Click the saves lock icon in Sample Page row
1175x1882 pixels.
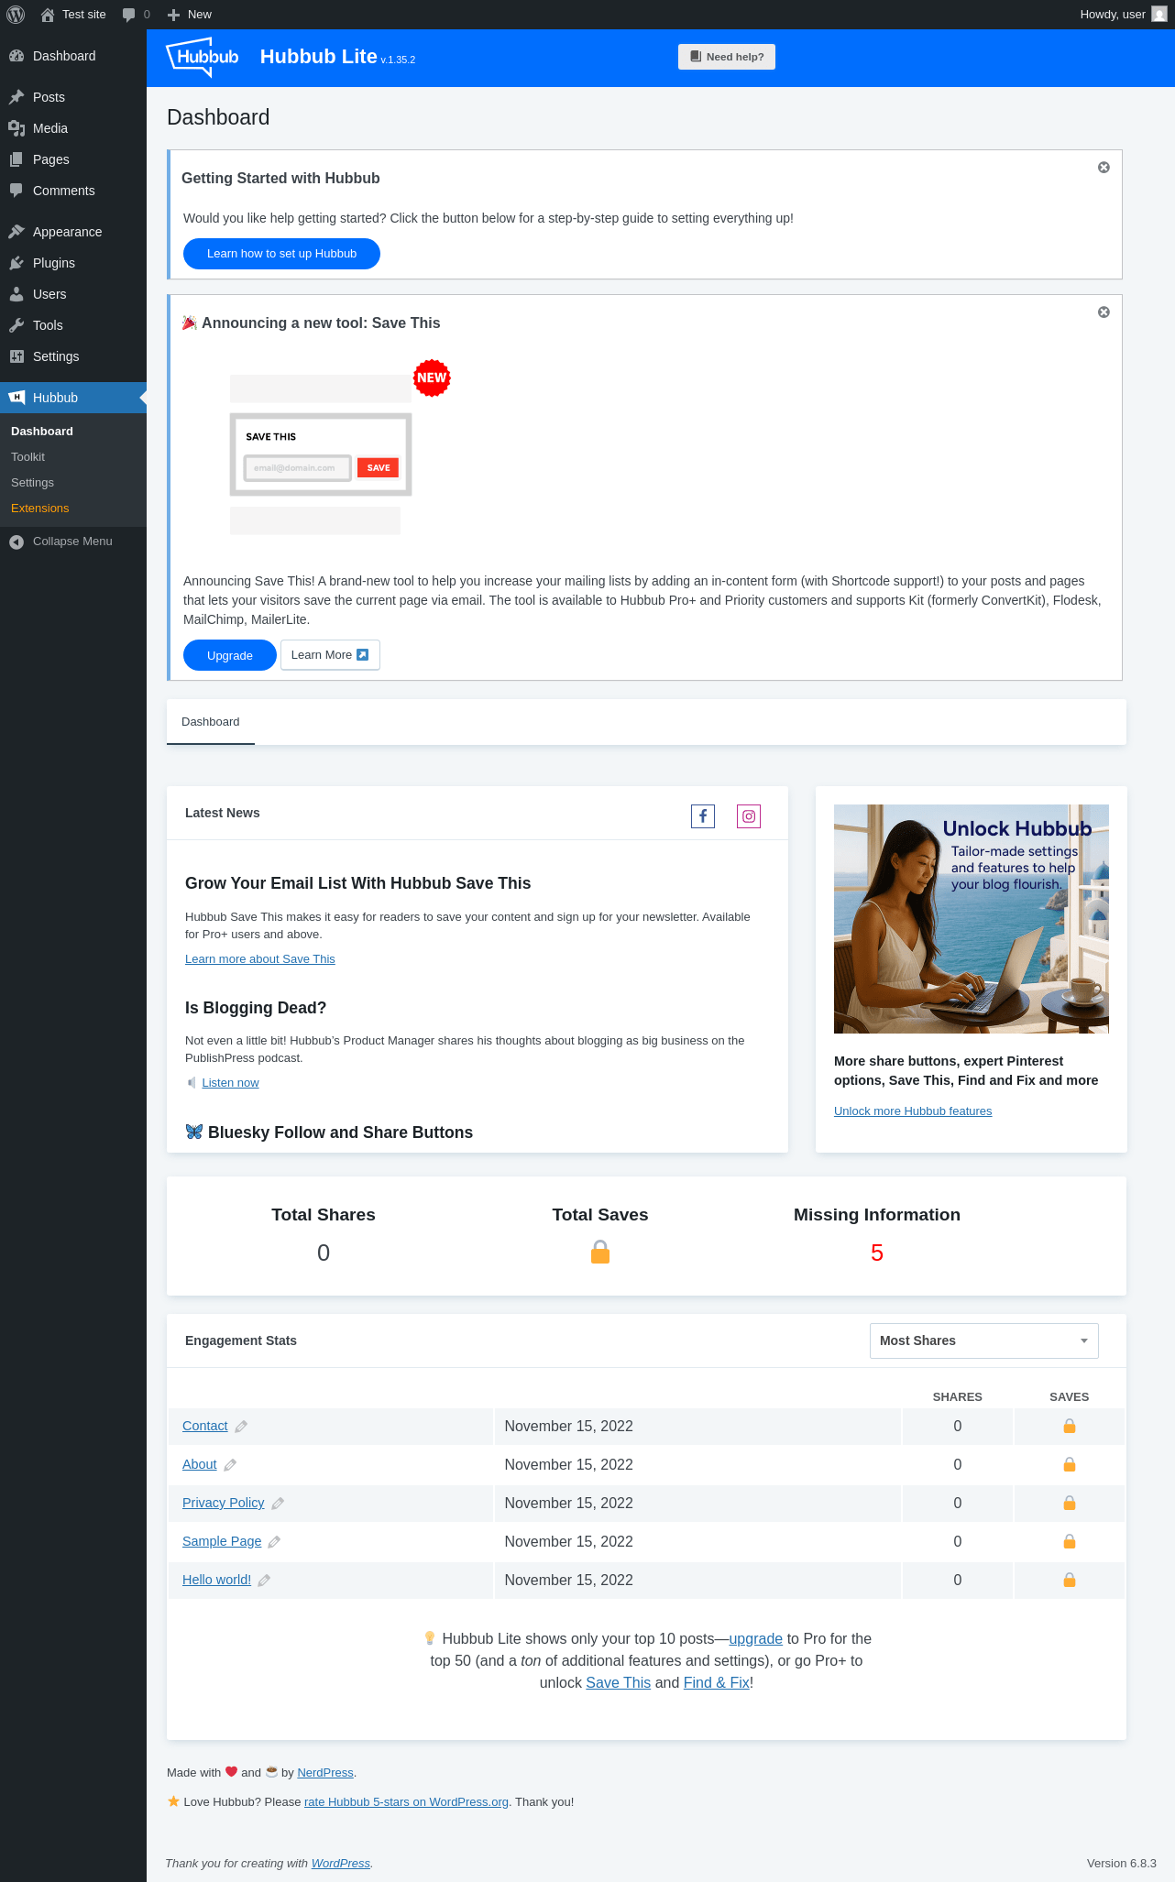click(x=1069, y=1541)
